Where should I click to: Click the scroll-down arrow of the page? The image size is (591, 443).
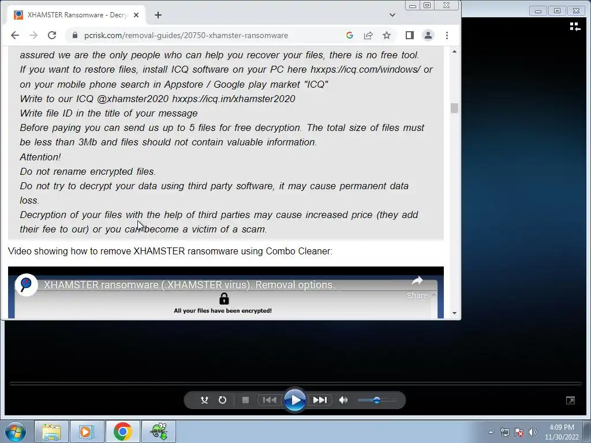(455, 313)
